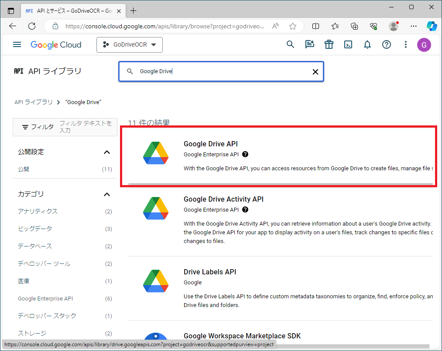
Task: Open the notifications bell
Action: (x=367, y=44)
